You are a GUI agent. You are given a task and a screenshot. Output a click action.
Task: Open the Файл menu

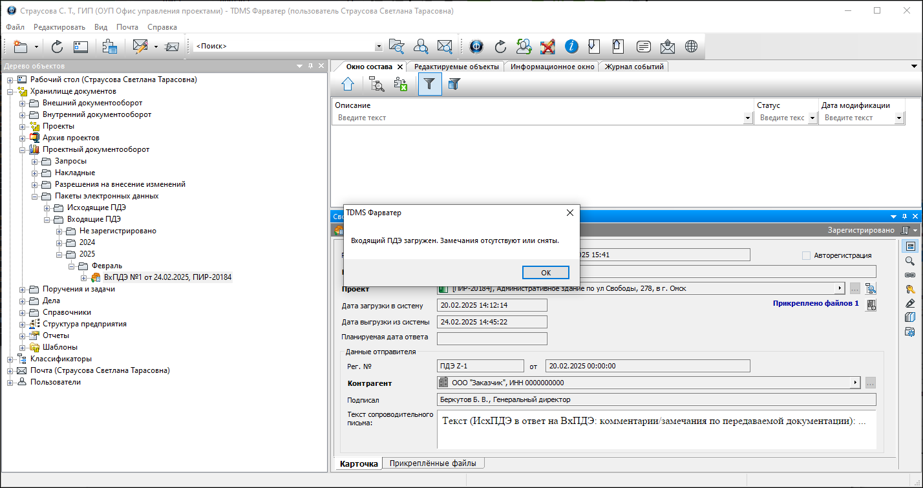pos(16,27)
